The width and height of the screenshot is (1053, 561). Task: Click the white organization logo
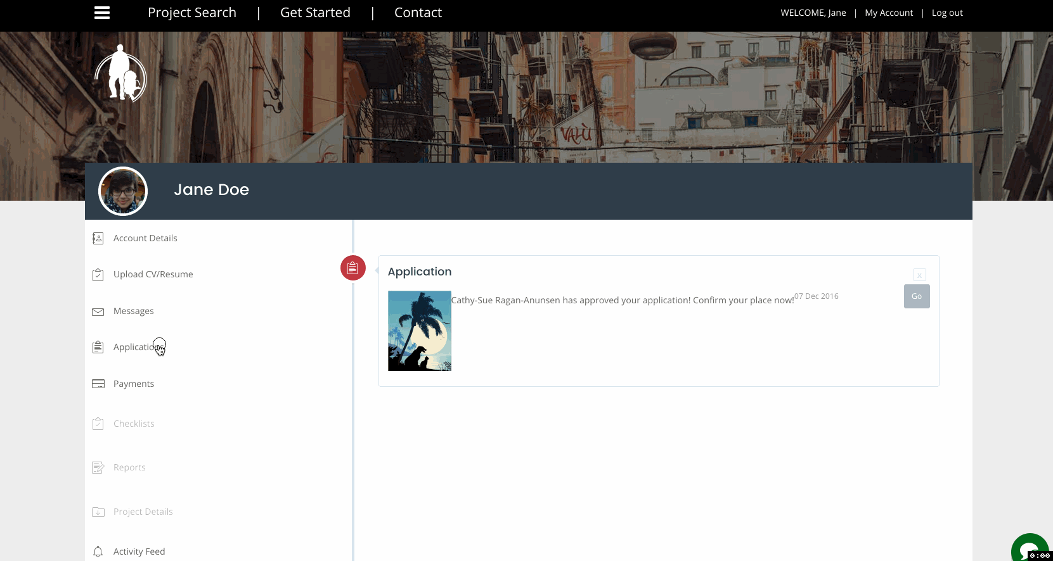[x=120, y=73]
